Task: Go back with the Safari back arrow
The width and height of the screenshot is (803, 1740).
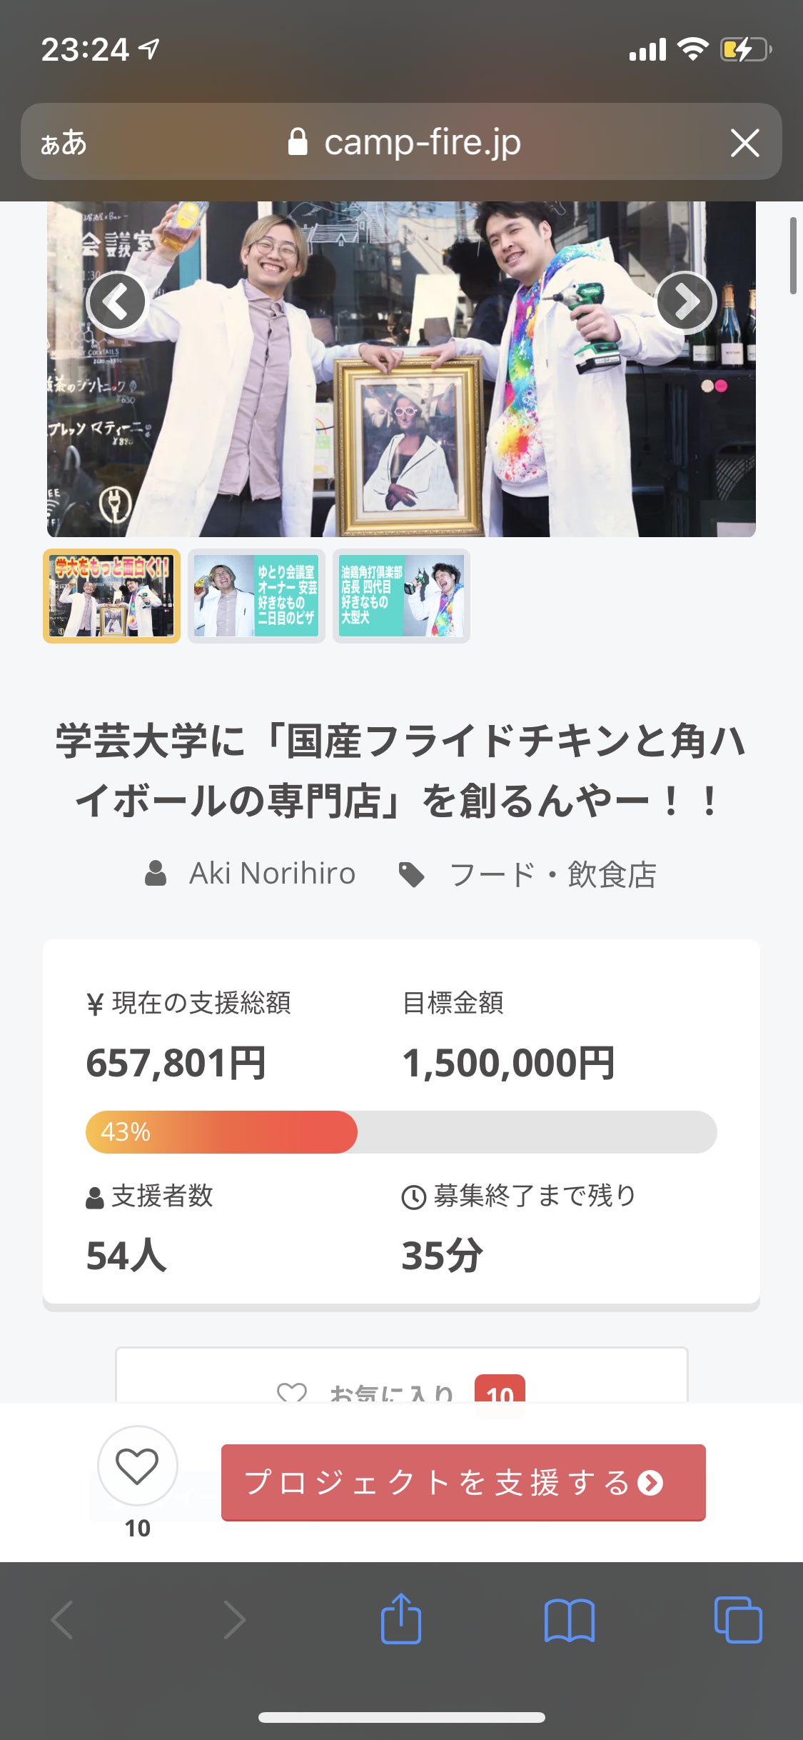Action: tap(62, 1619)
